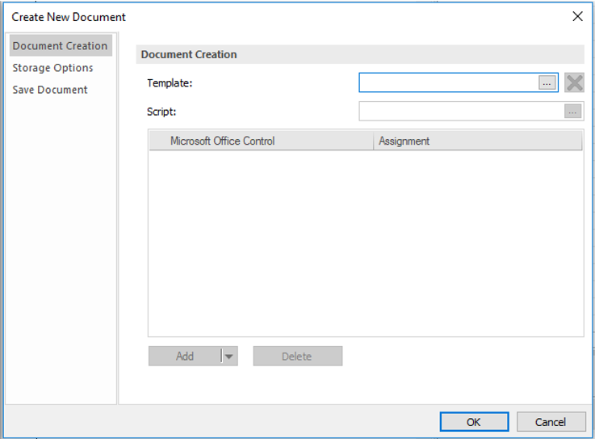Focus the Template input field
Image resolution: width=595 pixels, height=439 pixels.
point(448,83)
